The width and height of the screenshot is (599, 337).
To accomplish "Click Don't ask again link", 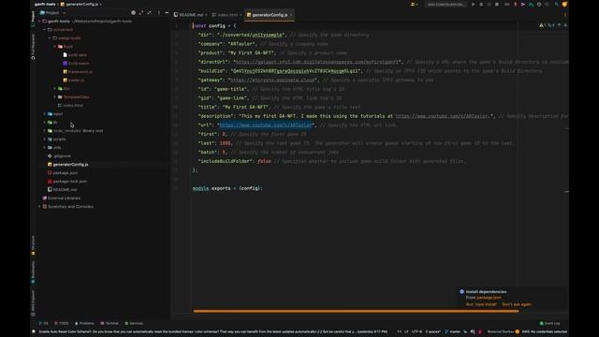I will pyautogui.click(x=516, y=304).
